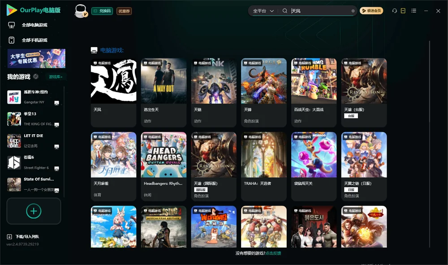Image resolution: width=448 pixels, height=265 pixels.
Task: Open the 天凤 game card cover
Action: [x=114, y=81]
